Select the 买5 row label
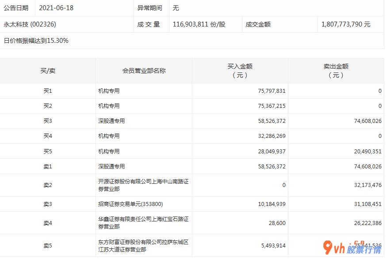 (x=48, y=151)
